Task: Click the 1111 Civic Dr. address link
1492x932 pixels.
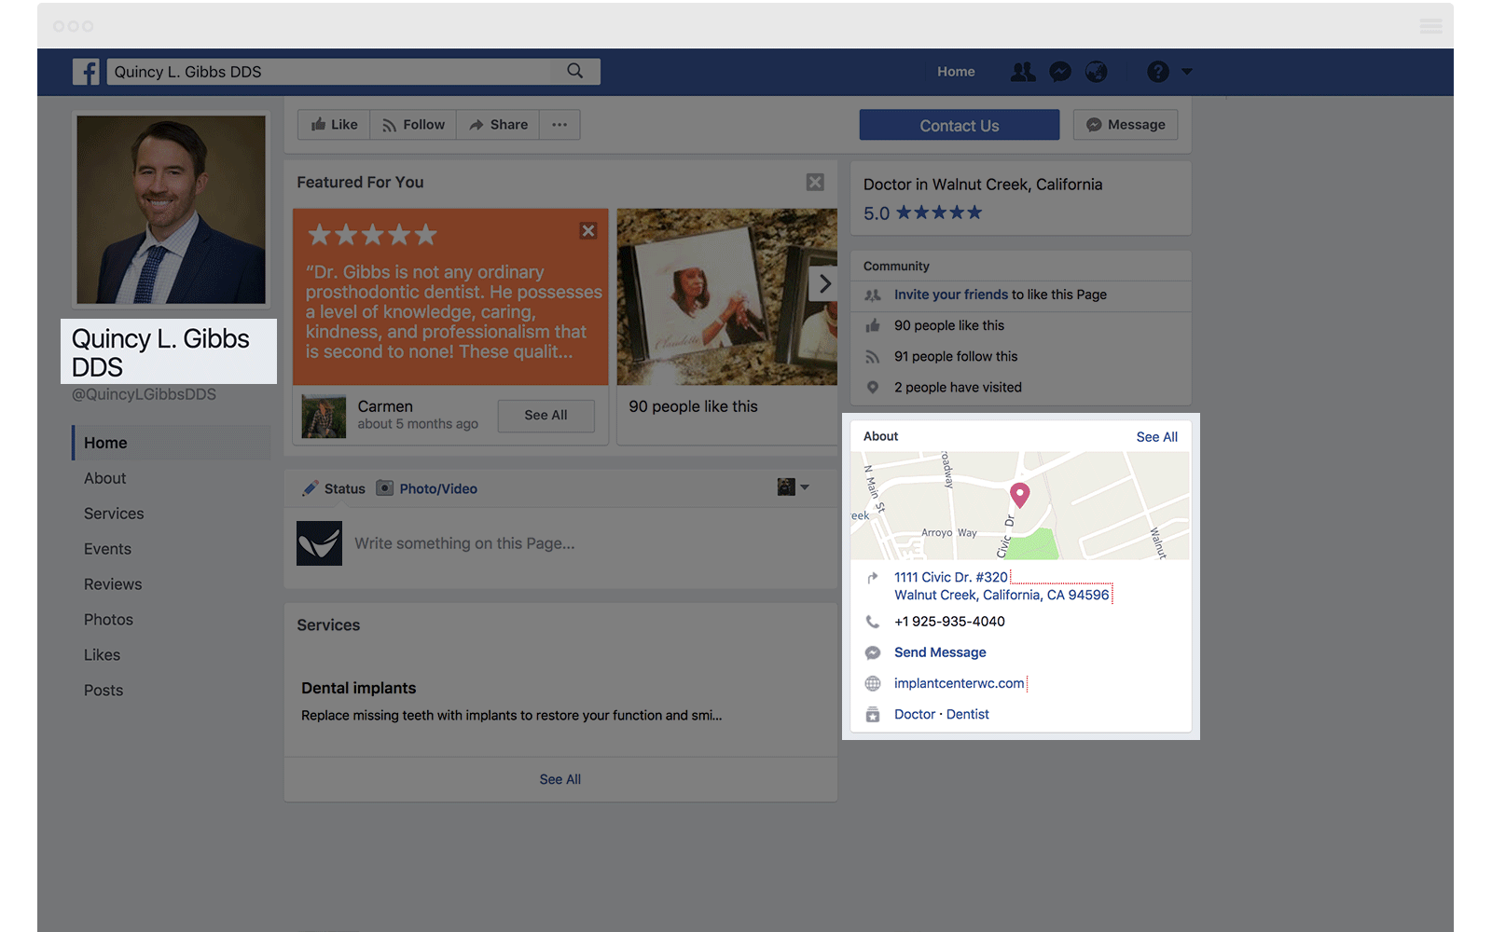Action: 1002,586
